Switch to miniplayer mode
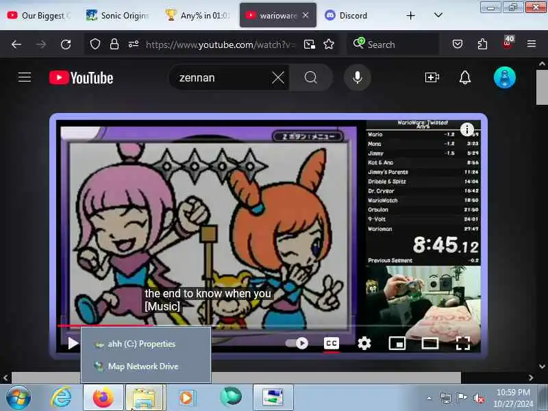The height and width of the screenshot is (411, 548). coord(397,344)
